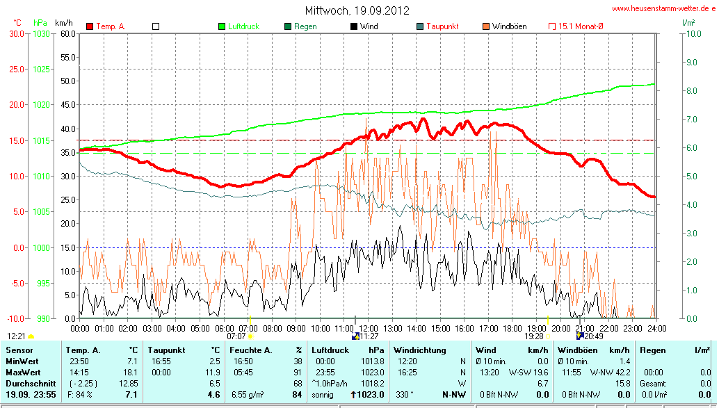Open the heusenstamm-wetter.de website link
This screenshot has height=408, width=719.
click(663, 8)
